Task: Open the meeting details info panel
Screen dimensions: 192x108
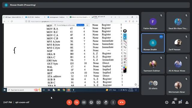Action: pyautogui.click(x=167, y=102)
